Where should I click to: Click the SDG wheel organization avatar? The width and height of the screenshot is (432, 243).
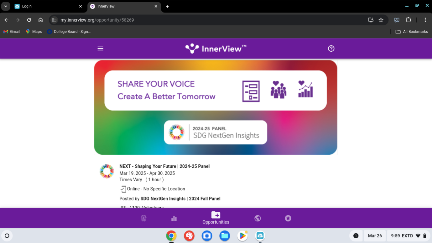coord(107,171)
